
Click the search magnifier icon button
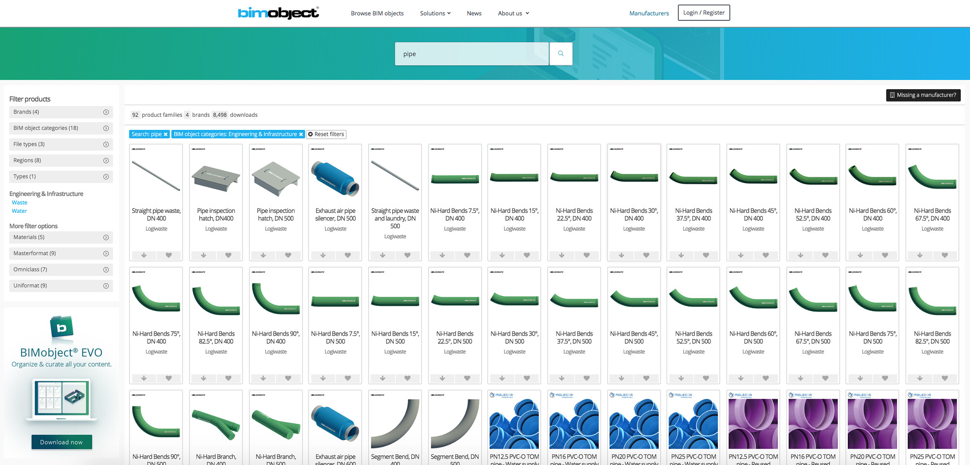[561, 54]
